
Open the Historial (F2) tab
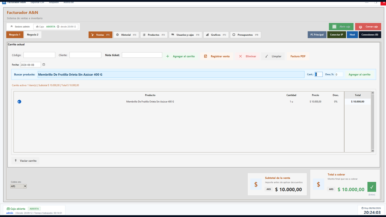(126, 35)
